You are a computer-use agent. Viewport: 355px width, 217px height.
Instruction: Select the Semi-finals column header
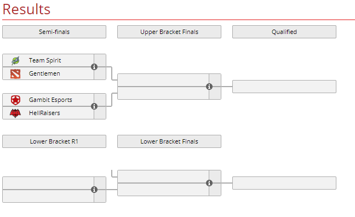point(54,32)
